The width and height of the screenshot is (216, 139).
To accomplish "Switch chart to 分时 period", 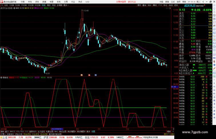I will [6, 5].
